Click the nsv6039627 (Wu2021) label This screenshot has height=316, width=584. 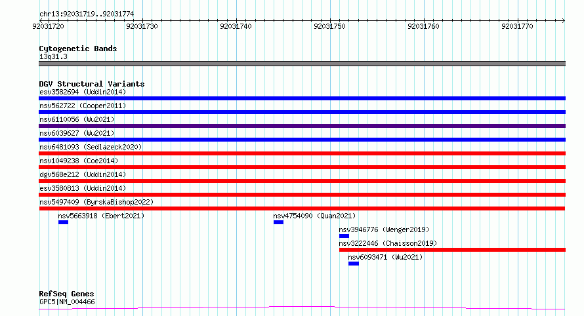pos(77,133)
